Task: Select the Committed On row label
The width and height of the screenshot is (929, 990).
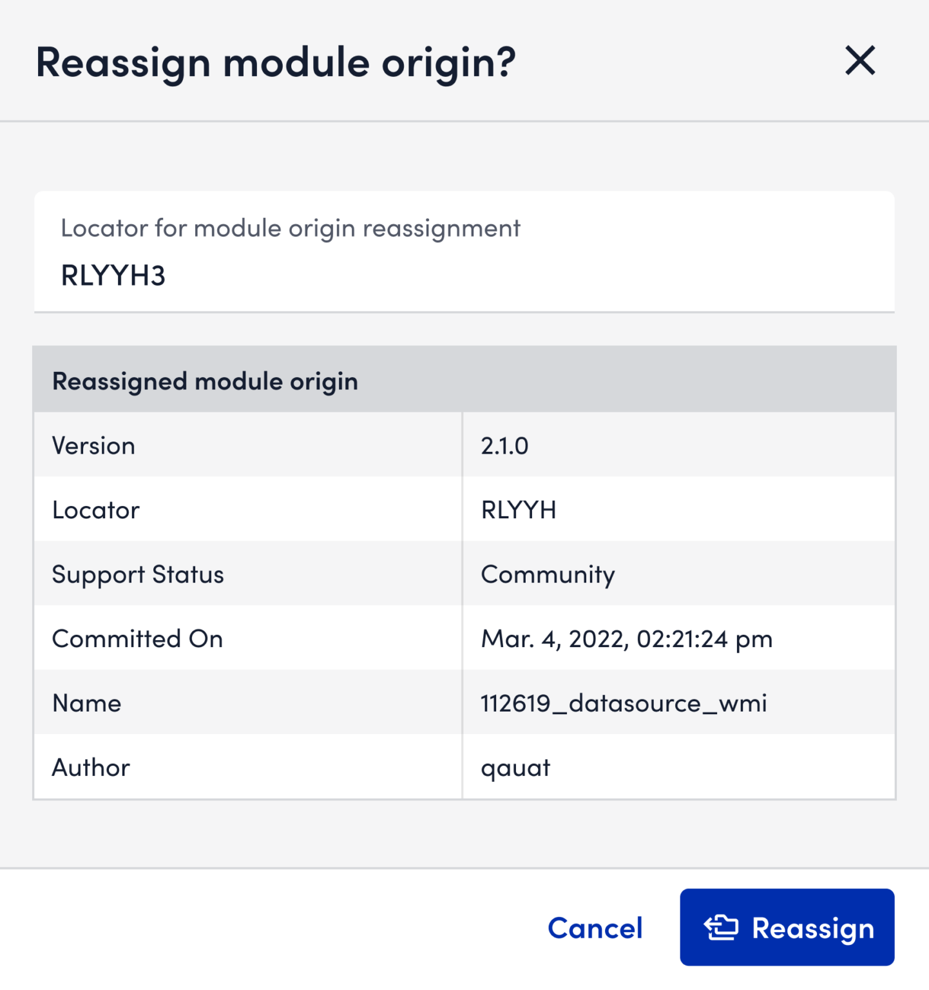Action: click(137, 639)
